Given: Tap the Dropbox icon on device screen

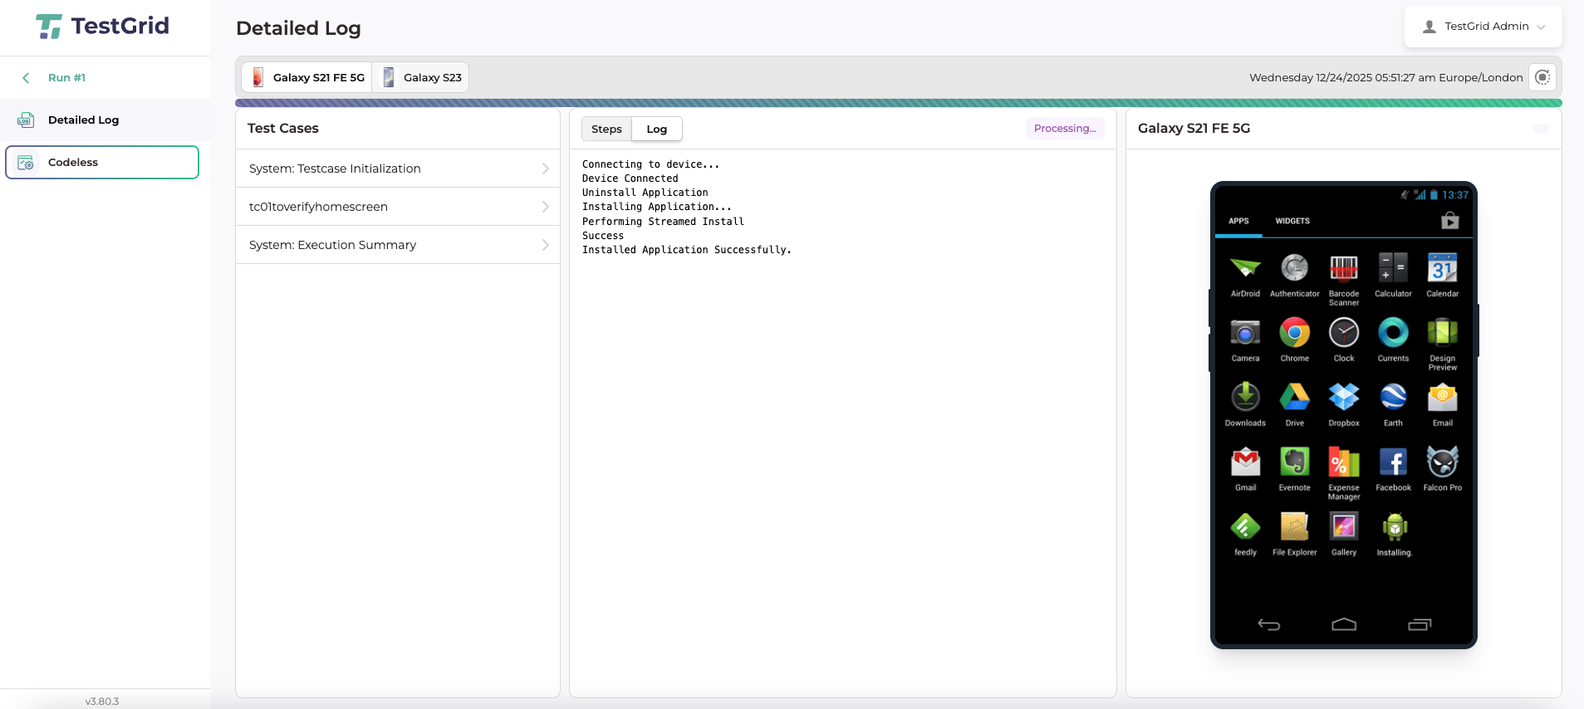Looking at the screenshot, I should click(x=1343, y=398).
